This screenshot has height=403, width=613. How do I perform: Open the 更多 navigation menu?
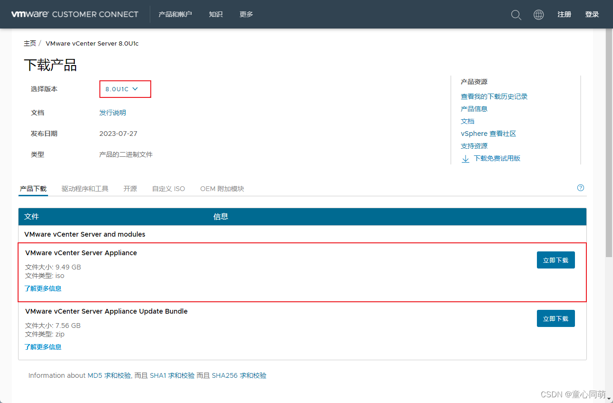click(x=246, y=14)
